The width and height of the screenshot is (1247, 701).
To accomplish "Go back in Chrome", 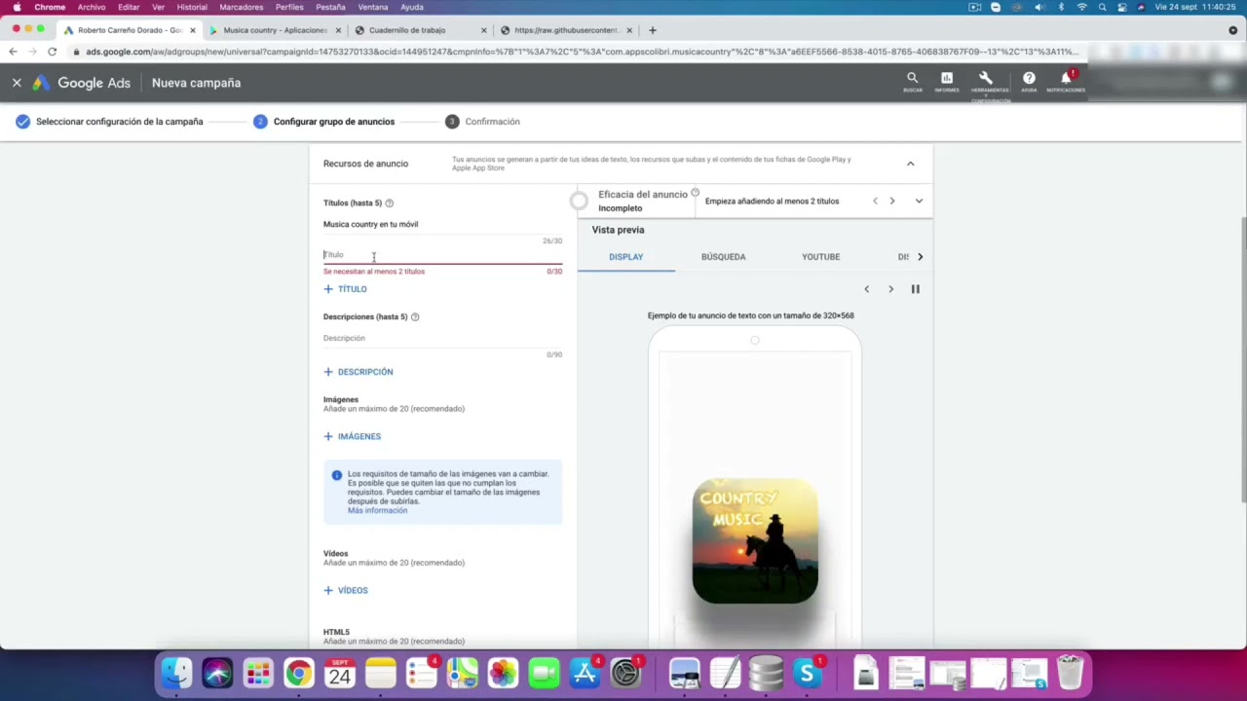I will point(14,52).
